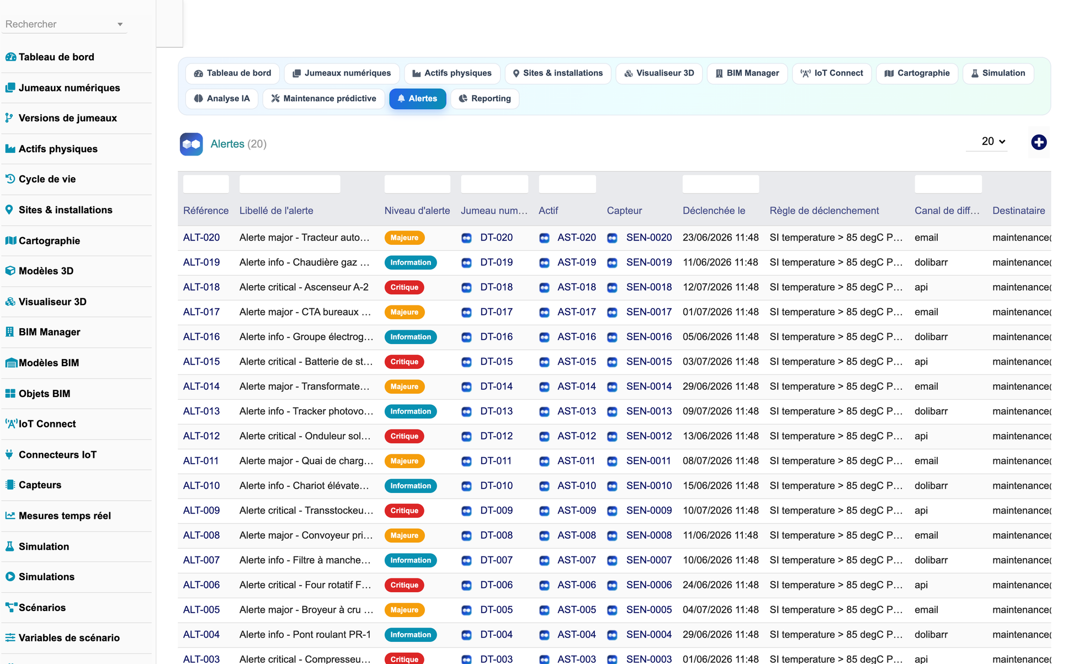Open the Actifs physiques tab
The height and width of the screenshot is (664, 1074).
tap(452, 73)
